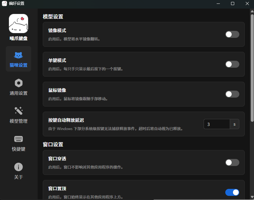Click description about 每只手只显示最后按下的一个按键
254x200 pixels.
(86, 69)
